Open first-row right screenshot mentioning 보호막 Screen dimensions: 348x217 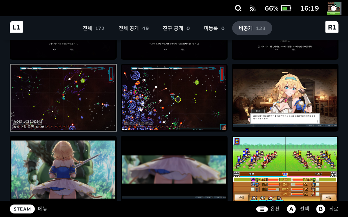click(x=285, y=50)
